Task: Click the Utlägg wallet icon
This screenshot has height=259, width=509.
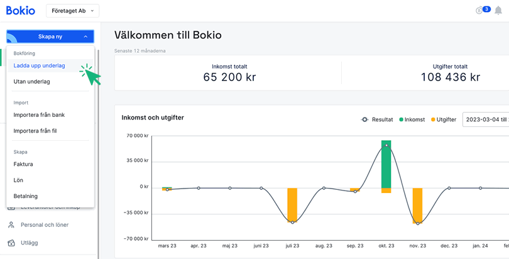Action: point(11,243)
